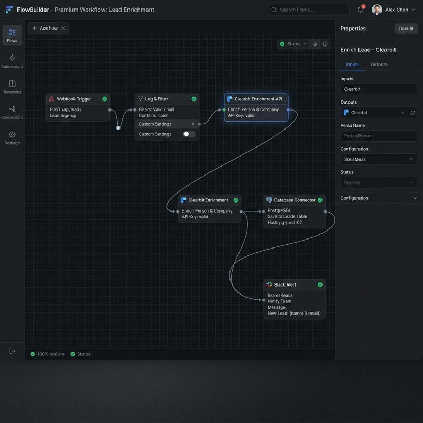Image resolution: width=423 pixels, height=423 pixels.
Task: Click the Database Connector output port
Action: click(325, 212)
